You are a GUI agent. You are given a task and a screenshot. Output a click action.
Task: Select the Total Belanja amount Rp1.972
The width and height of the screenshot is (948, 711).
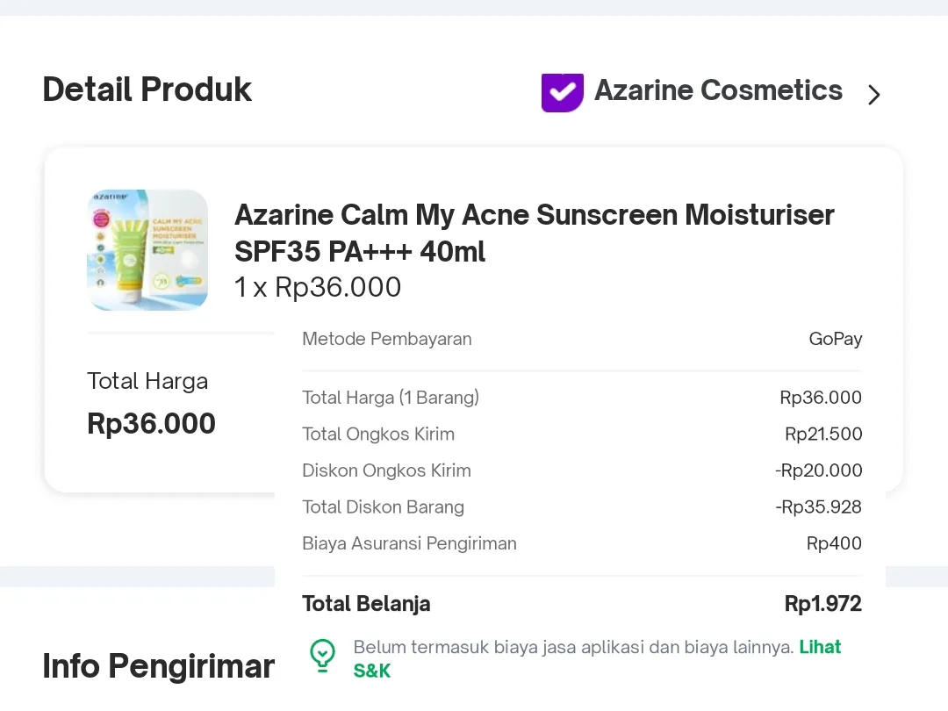point(822,604)
